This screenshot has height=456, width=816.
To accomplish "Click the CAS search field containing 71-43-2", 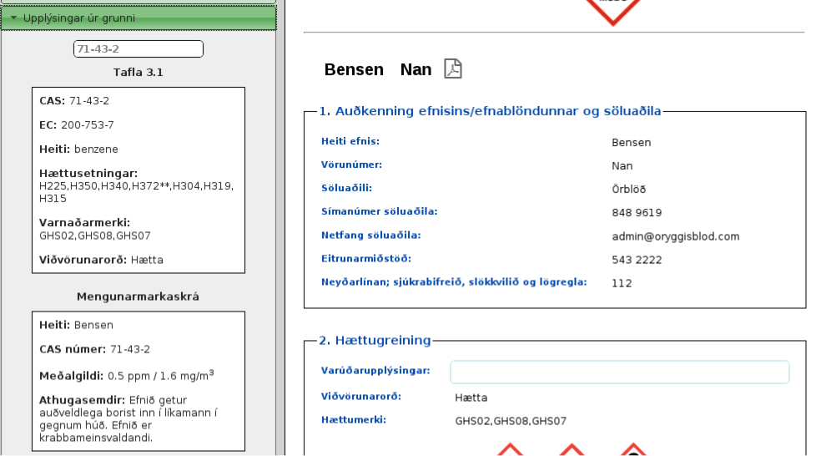I will pos(139,49).
